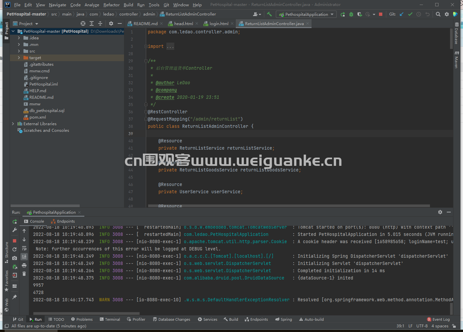Switch to head.html editor tab
Image resolution: width=463 pixels, height=332 pixels.
coord(184,23)
